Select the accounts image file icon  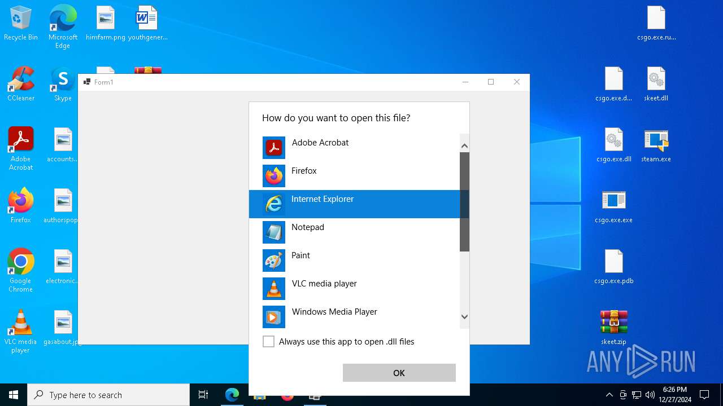pyautogui.click(x=63, y=145)
